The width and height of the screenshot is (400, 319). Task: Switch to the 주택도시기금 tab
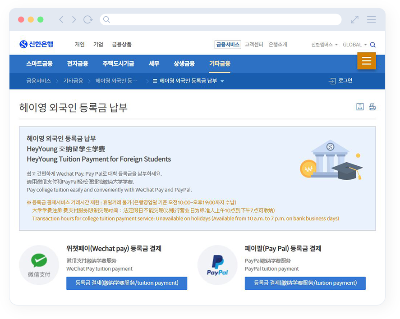(118, 64)
